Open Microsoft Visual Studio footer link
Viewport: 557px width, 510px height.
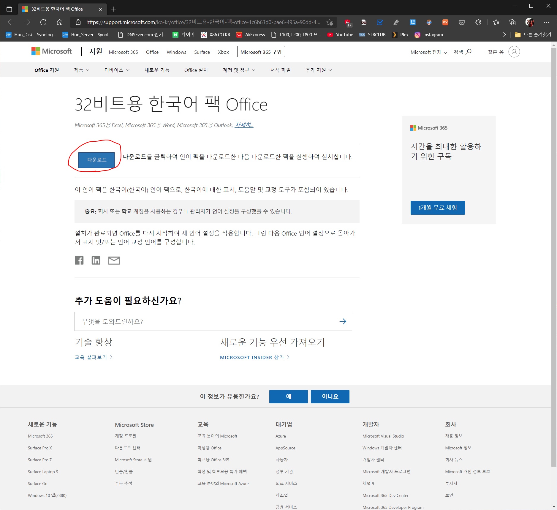pyautogui.click(x=383, y=436)
